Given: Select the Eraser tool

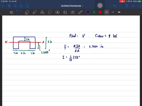Looking at the screenshot, I should pyautogui.click(x=27, y=12).
